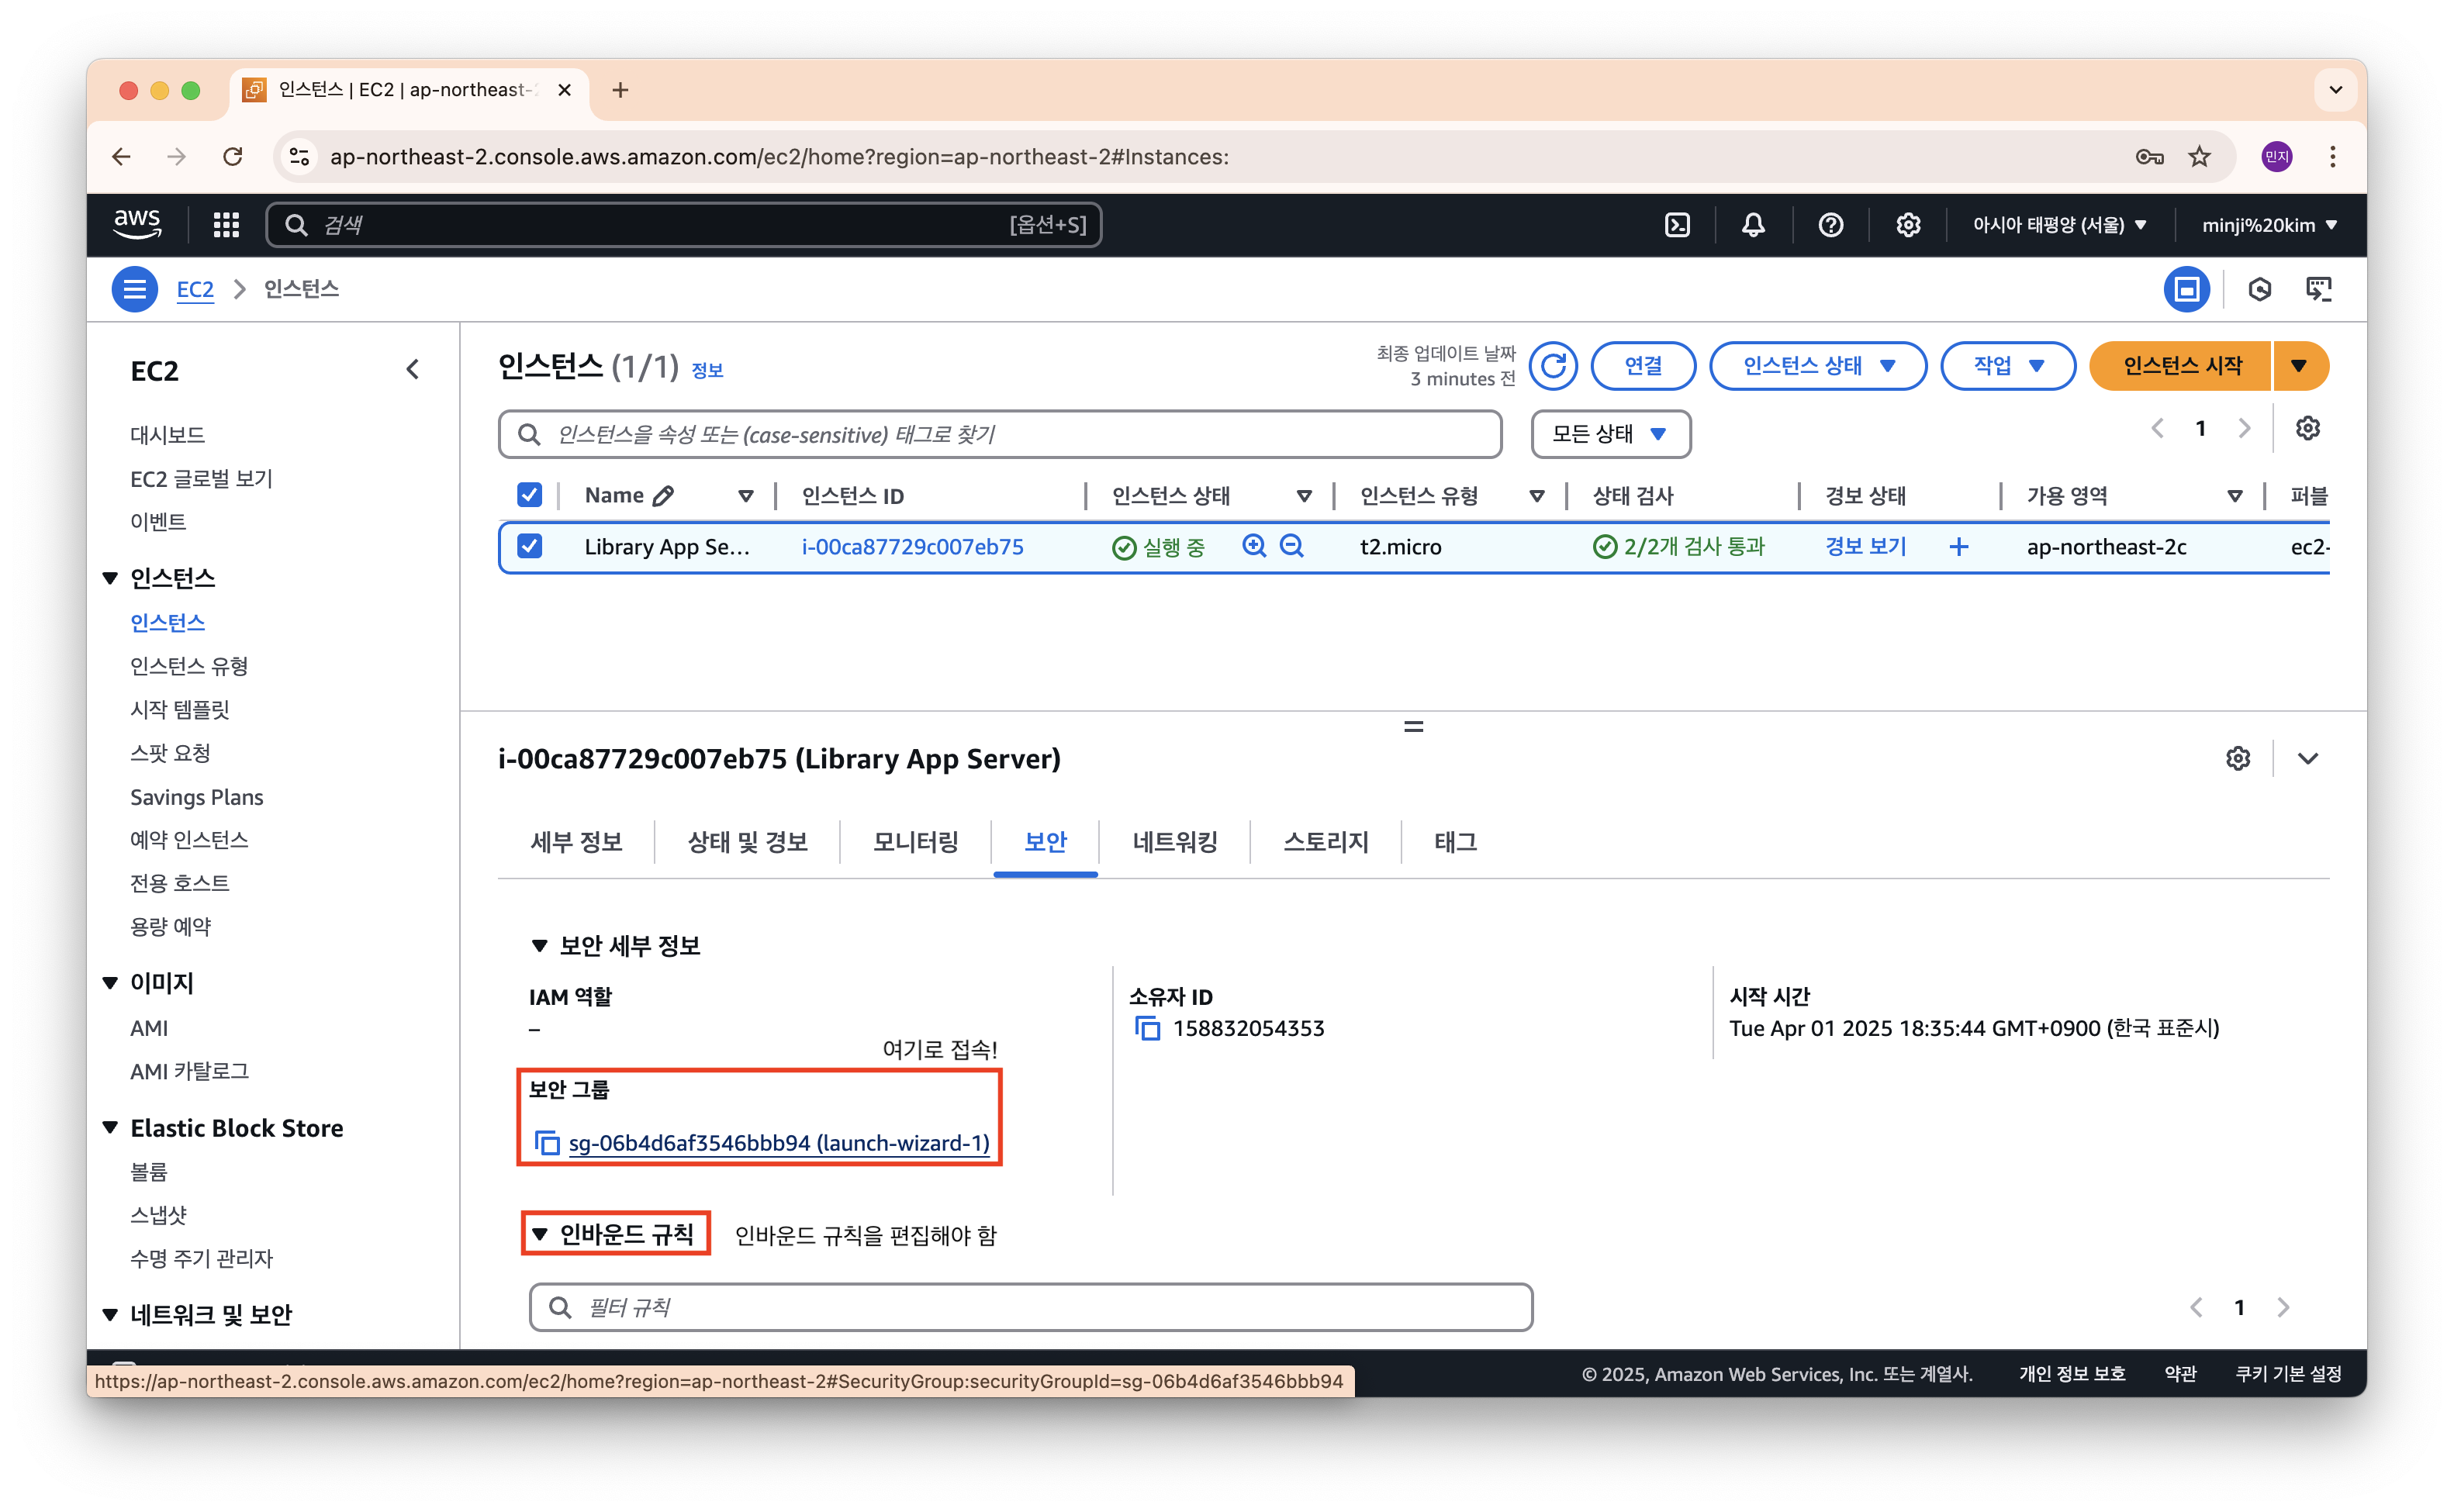Open AWS home via the aws logo
Image resolution: width=2454 pixels, height=1512 pixels.
coord(137,224)
